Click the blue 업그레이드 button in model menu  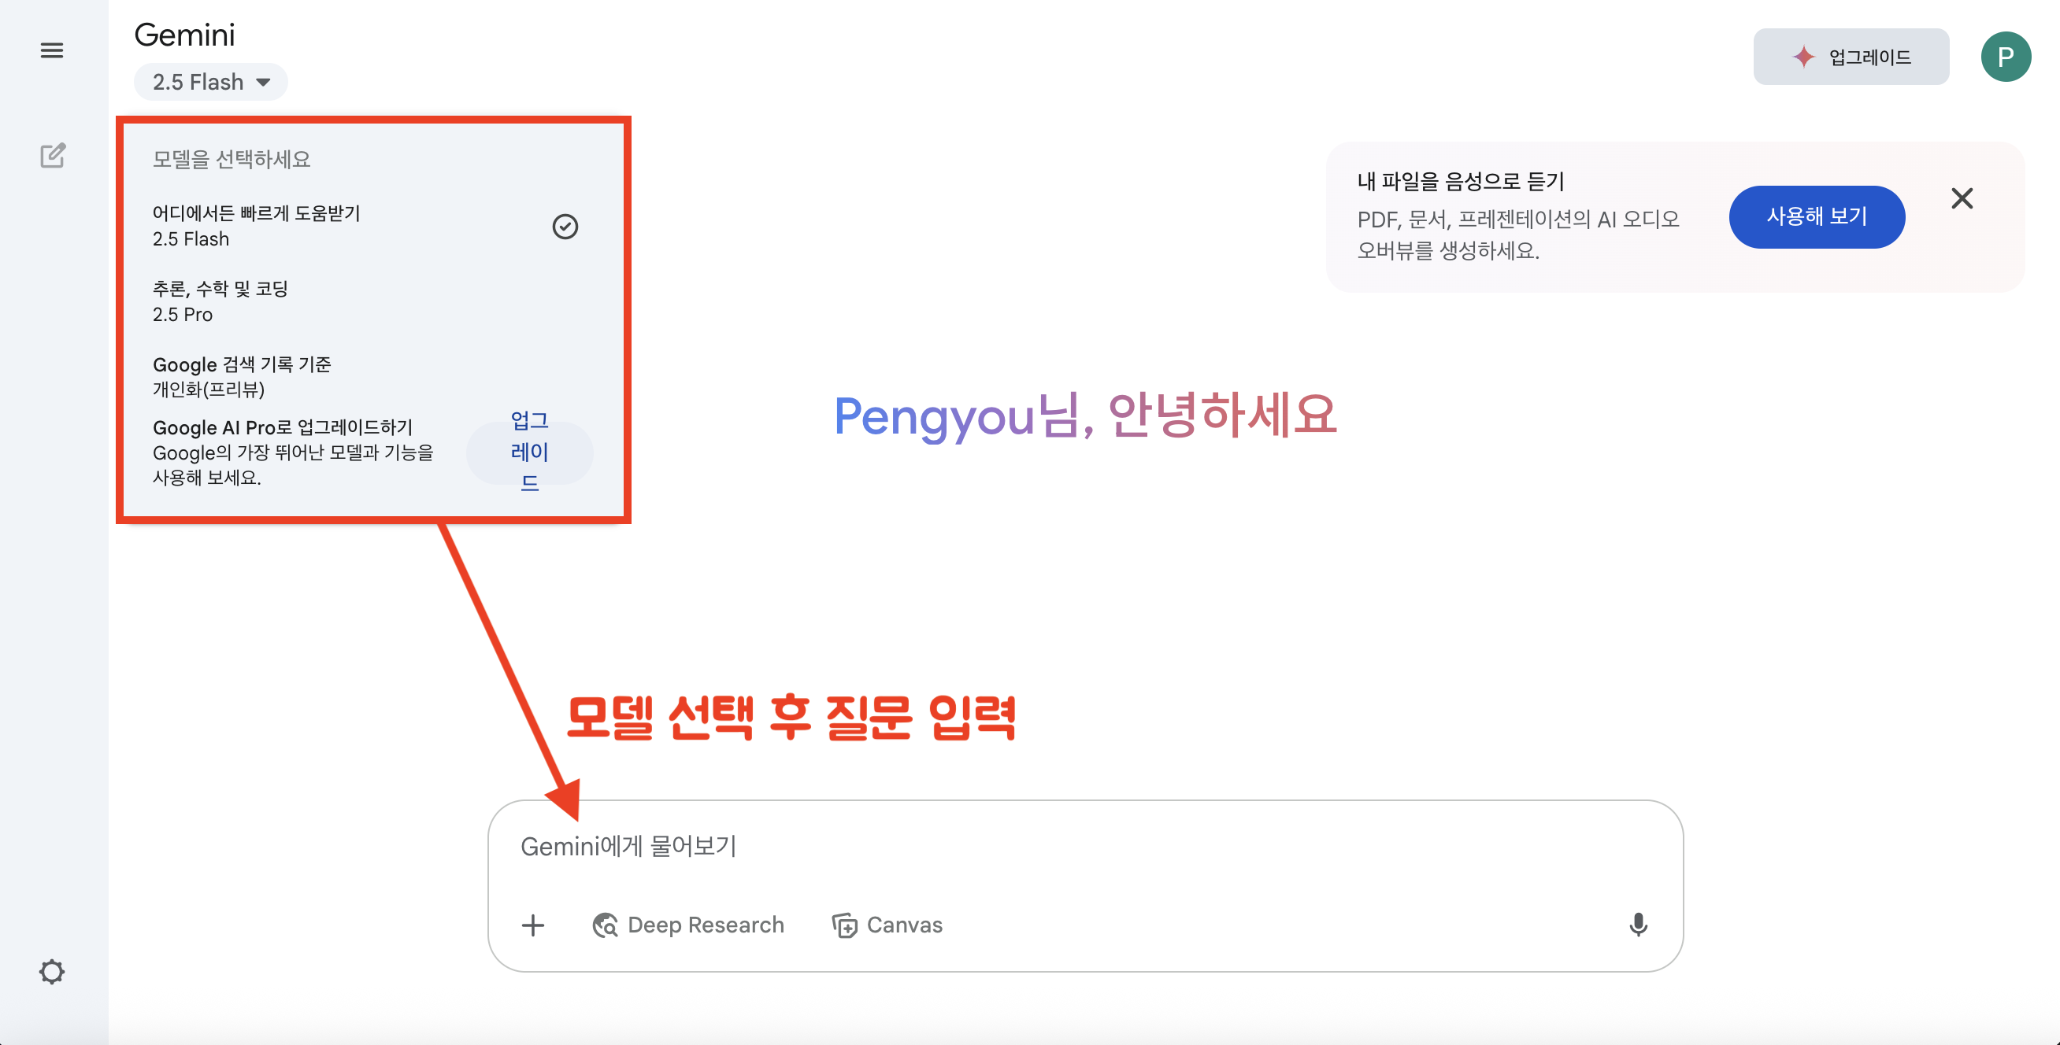pos(529,452)
